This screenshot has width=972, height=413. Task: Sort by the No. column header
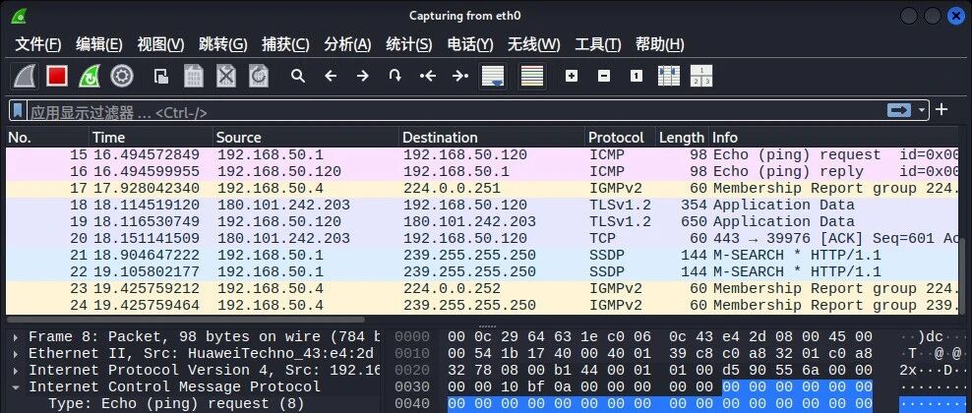pos(47,138)
